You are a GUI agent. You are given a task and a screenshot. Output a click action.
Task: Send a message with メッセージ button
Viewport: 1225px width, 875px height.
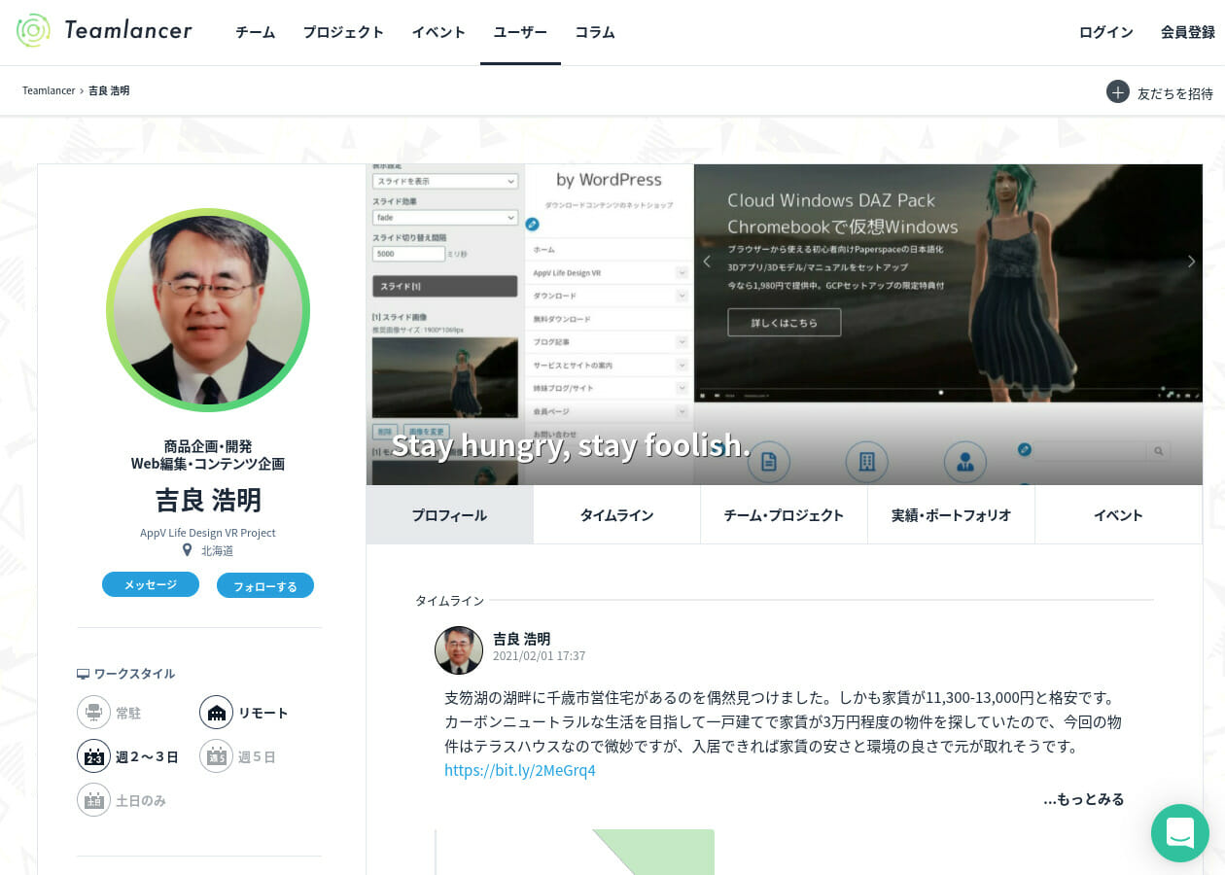coord(151,584)
